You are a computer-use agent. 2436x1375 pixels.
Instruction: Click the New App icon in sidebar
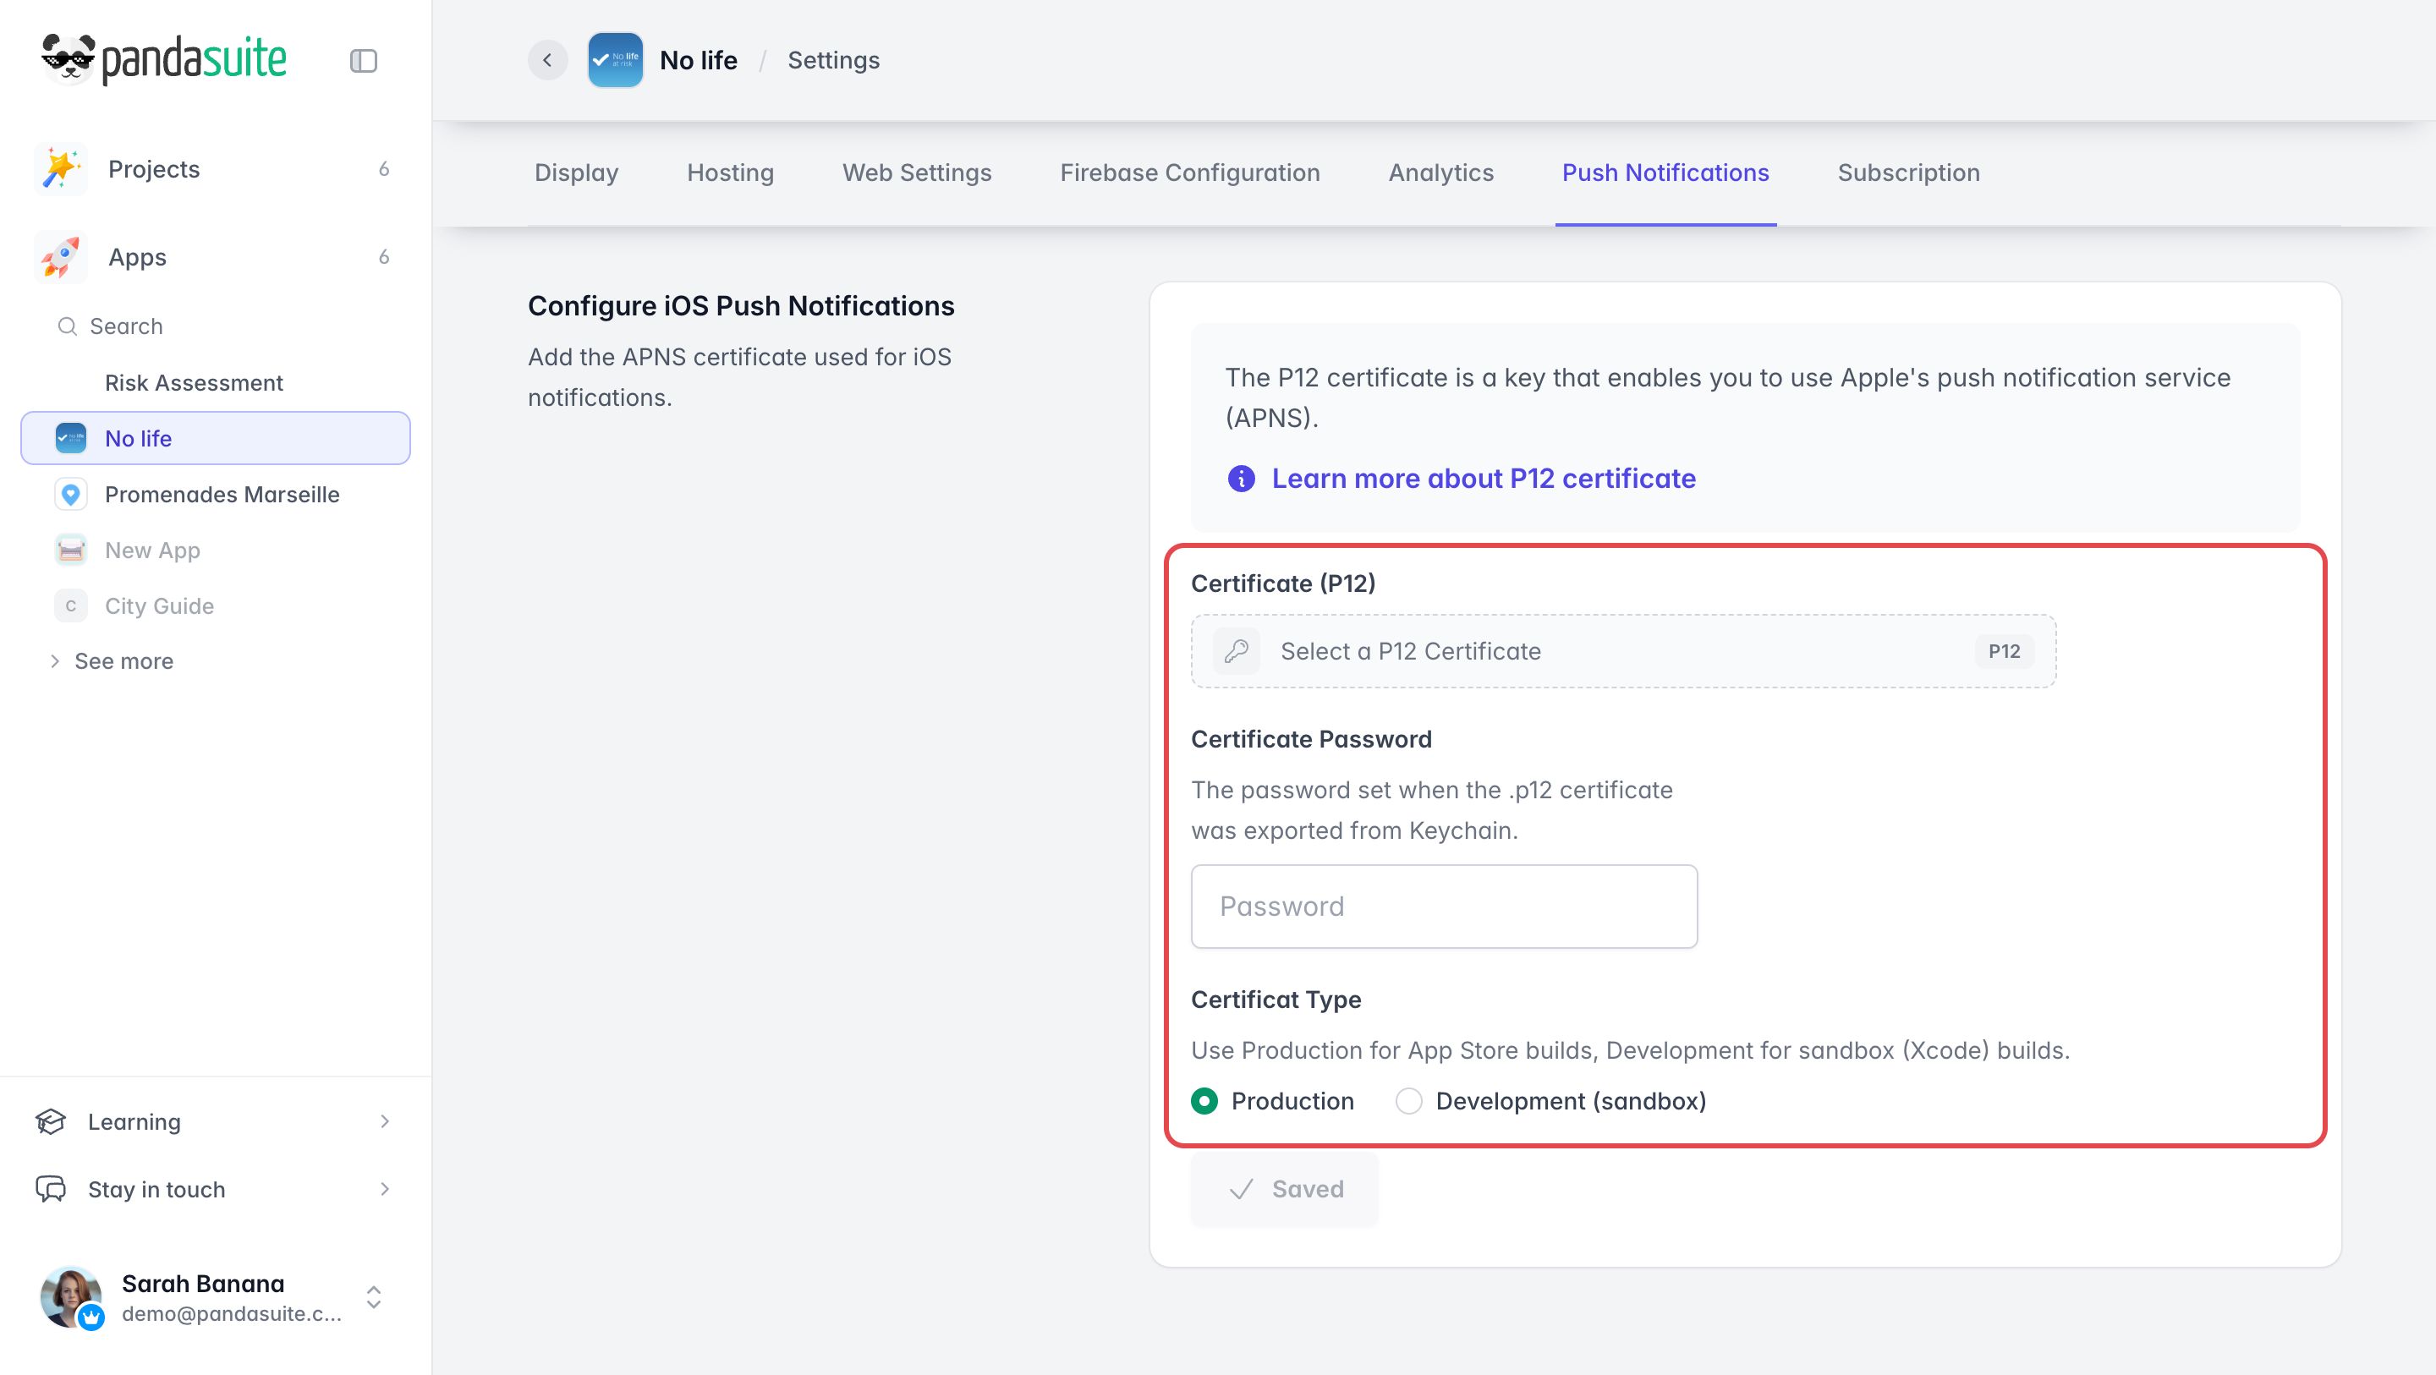[71, 550]
